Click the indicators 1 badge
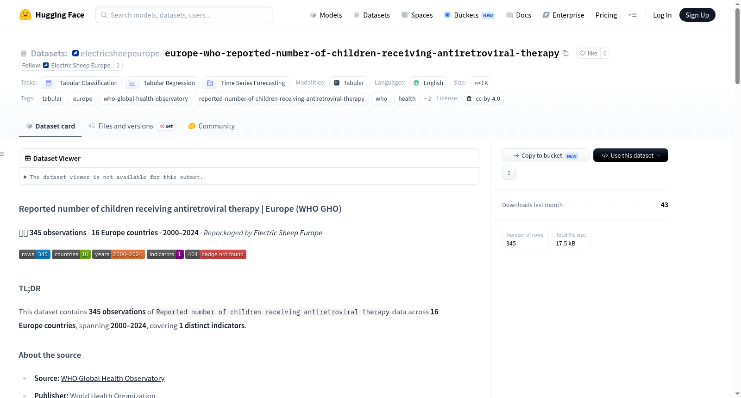The image size is (741, 398). pos(165,254)
